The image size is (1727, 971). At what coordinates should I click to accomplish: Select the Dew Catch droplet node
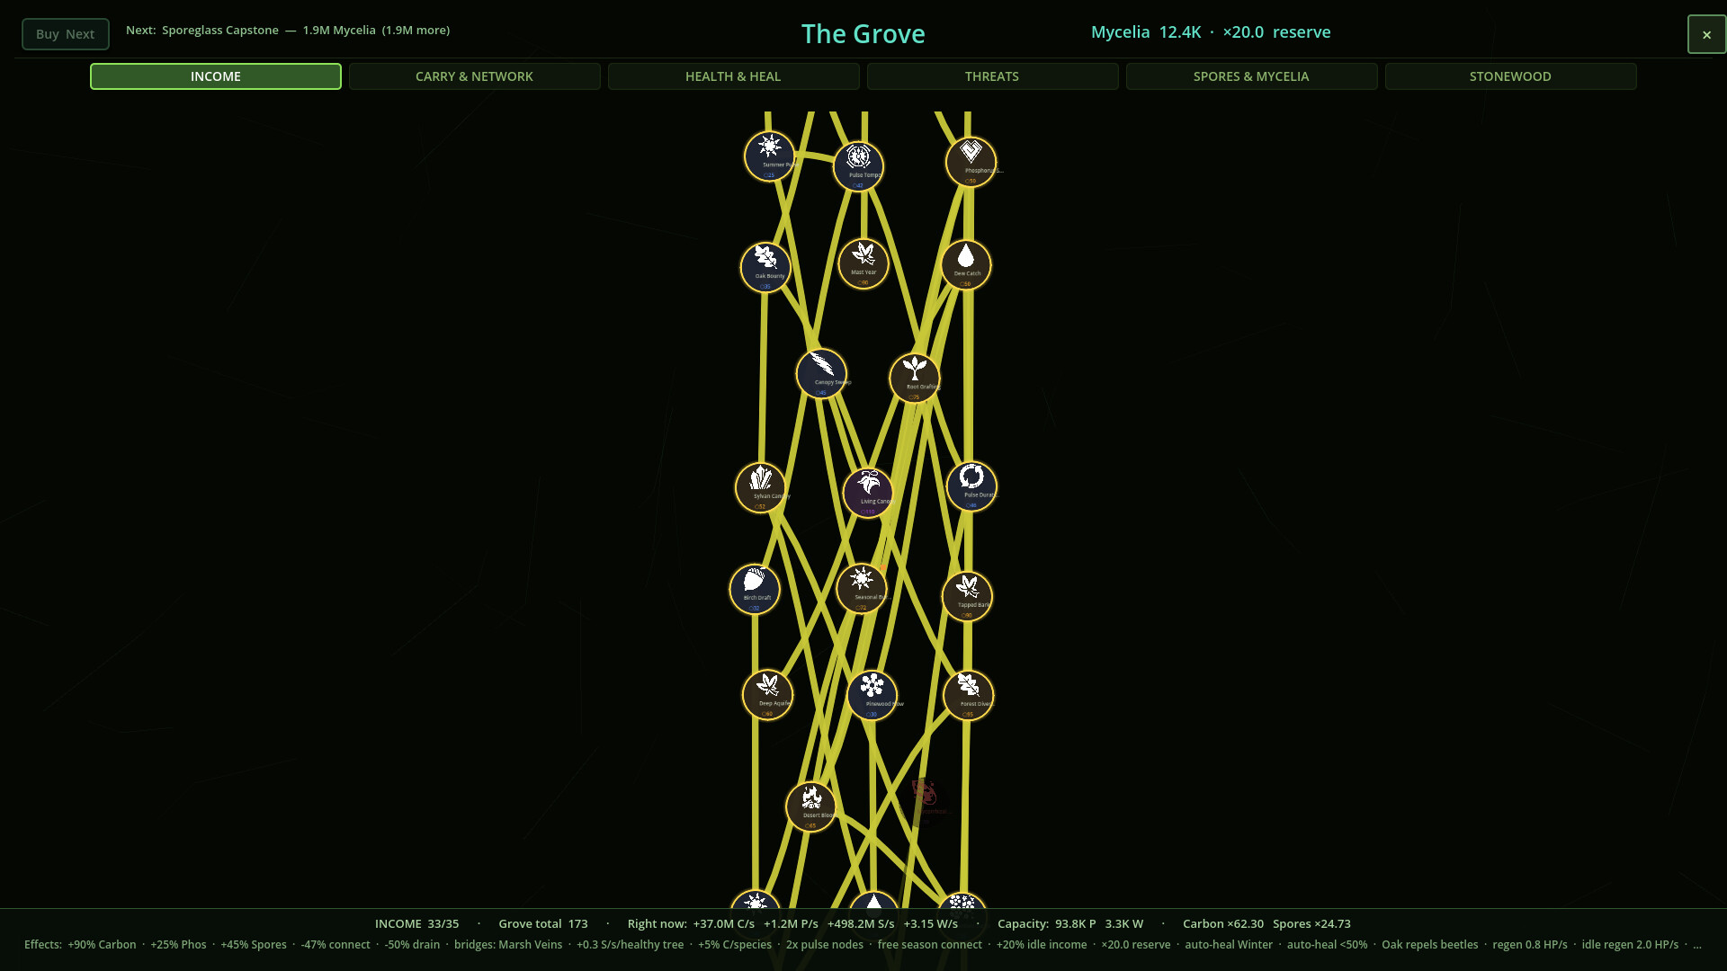pos(966,265)
